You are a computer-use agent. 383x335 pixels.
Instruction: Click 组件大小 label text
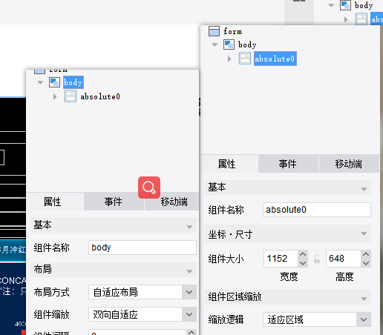point(226,259)
